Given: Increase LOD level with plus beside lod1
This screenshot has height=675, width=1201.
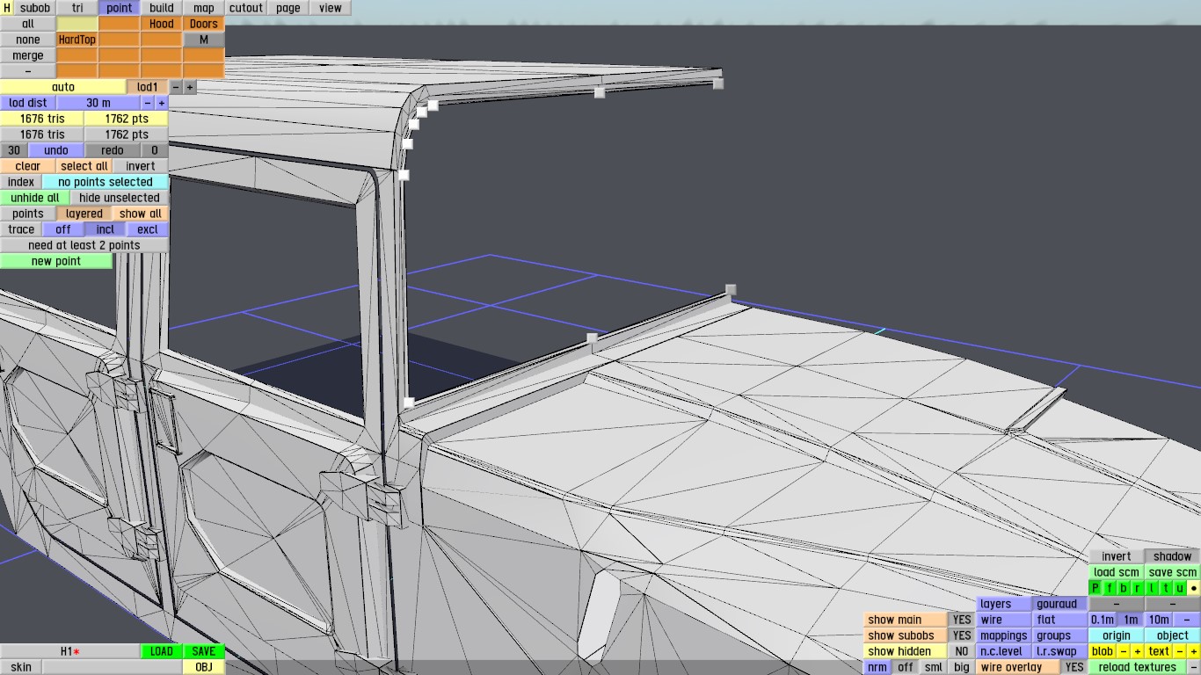Looking at the screenshot, I should pyautogui.click(x=190, y=87).
